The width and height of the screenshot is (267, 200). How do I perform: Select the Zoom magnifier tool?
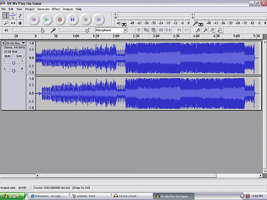tap(6, 23)
